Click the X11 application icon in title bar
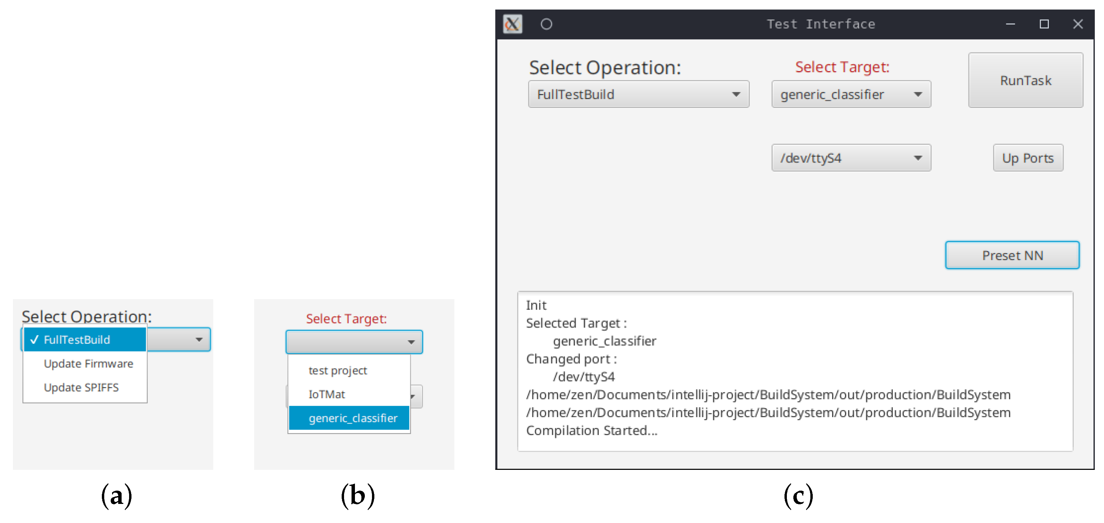Image resolution: width=1104 pixels, height=523 pixels. point(513,24)
